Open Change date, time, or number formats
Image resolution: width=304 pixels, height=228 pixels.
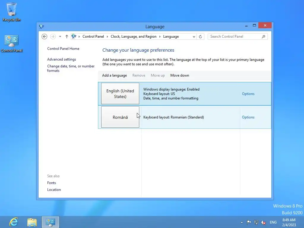tap(71, 68)
